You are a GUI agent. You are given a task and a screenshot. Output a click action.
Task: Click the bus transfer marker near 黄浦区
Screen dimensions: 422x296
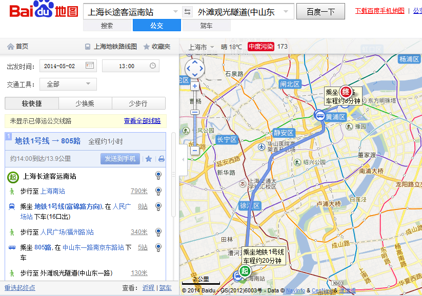click(320, 115)
